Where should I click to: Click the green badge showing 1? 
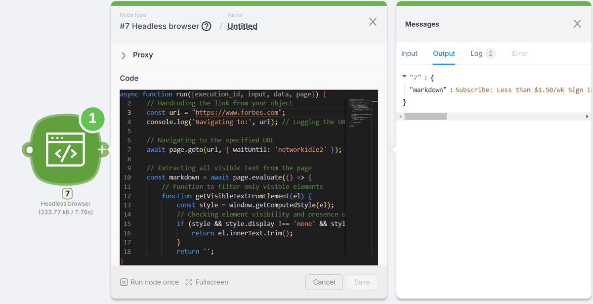[92, 118]
